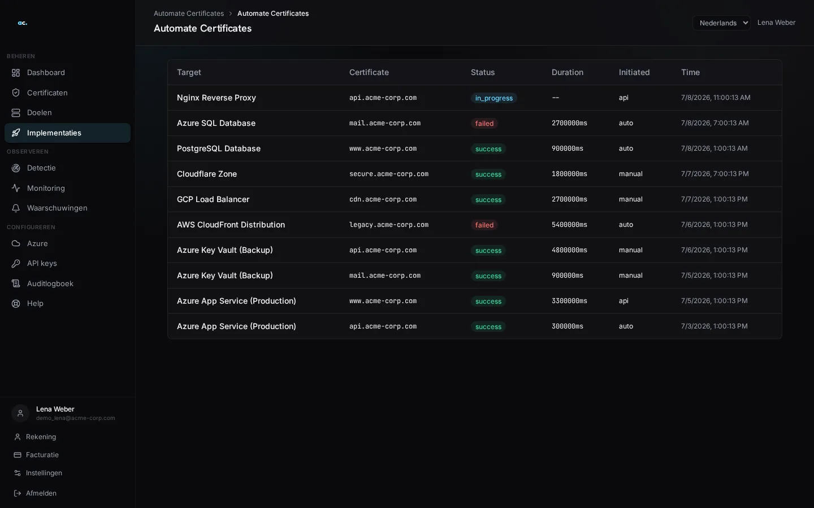Click Lena Weber in the top bar

[776, 23]
